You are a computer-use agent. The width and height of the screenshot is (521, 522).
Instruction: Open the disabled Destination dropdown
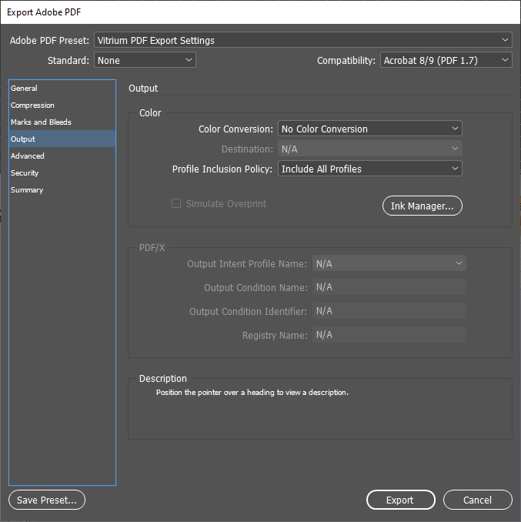pos(370,149)
